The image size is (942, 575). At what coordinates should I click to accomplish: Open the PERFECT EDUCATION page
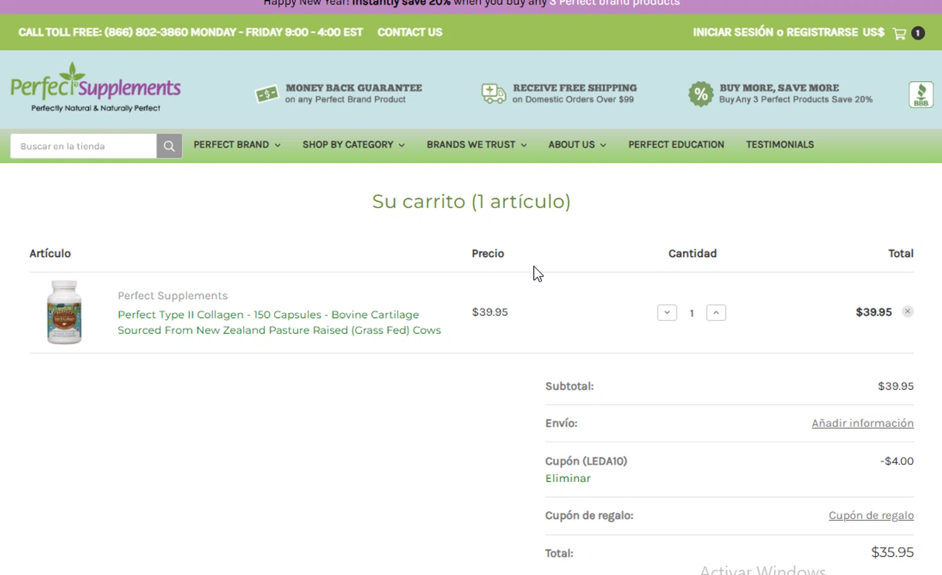coord(676,145)
